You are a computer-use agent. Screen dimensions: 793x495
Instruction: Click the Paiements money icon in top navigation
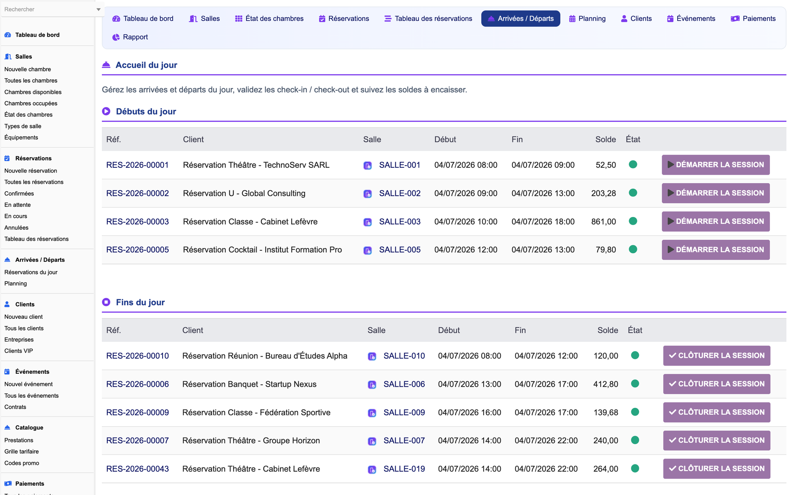click(735, 19)
